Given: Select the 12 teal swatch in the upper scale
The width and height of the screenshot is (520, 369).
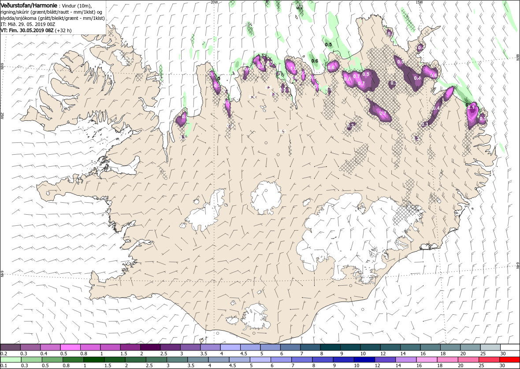Looking at the screenshot, I should click(x=390, y=347).
